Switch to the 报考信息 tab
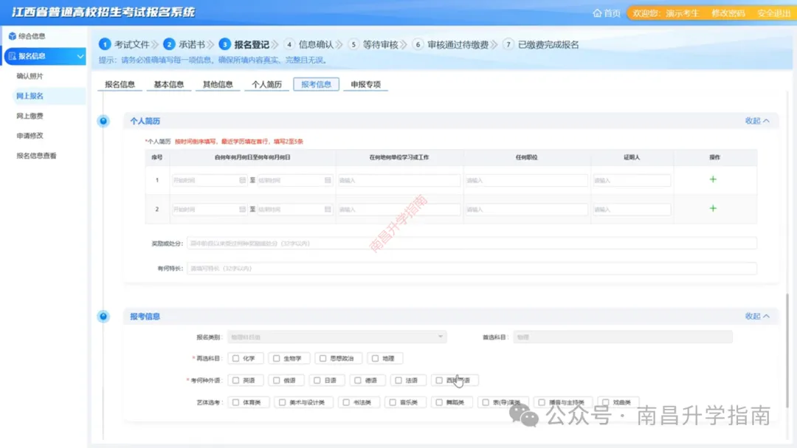 click(x=316, y=84)
